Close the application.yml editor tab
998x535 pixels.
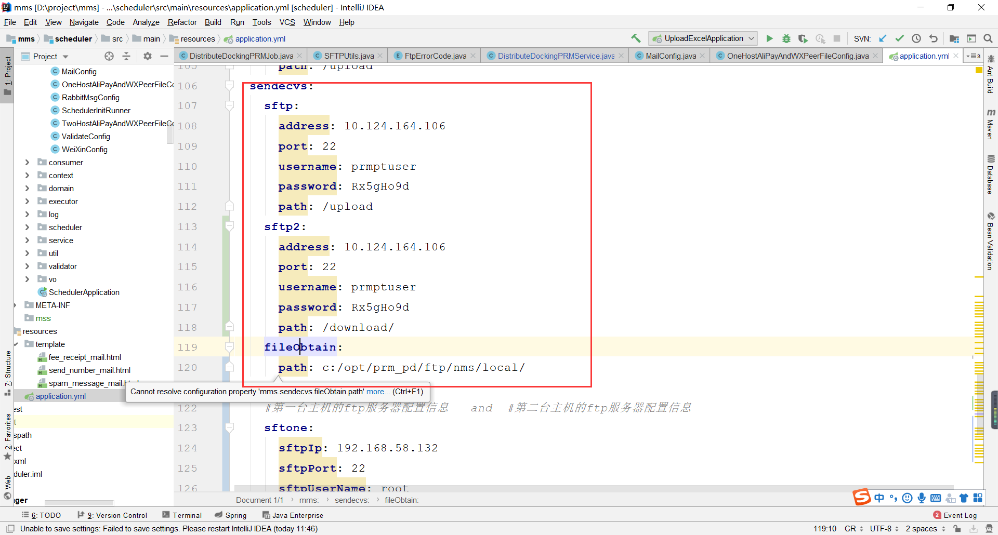[956, 56]
